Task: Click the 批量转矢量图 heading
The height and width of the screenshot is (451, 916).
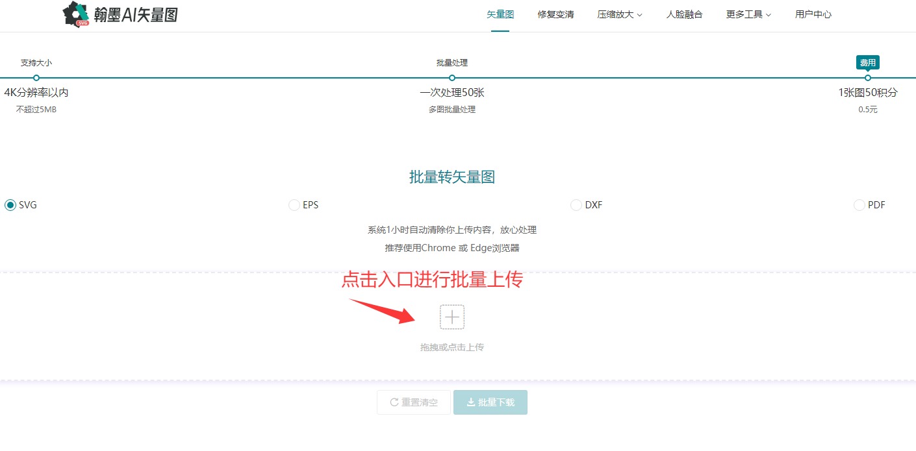Action: (x=452, y=177)
